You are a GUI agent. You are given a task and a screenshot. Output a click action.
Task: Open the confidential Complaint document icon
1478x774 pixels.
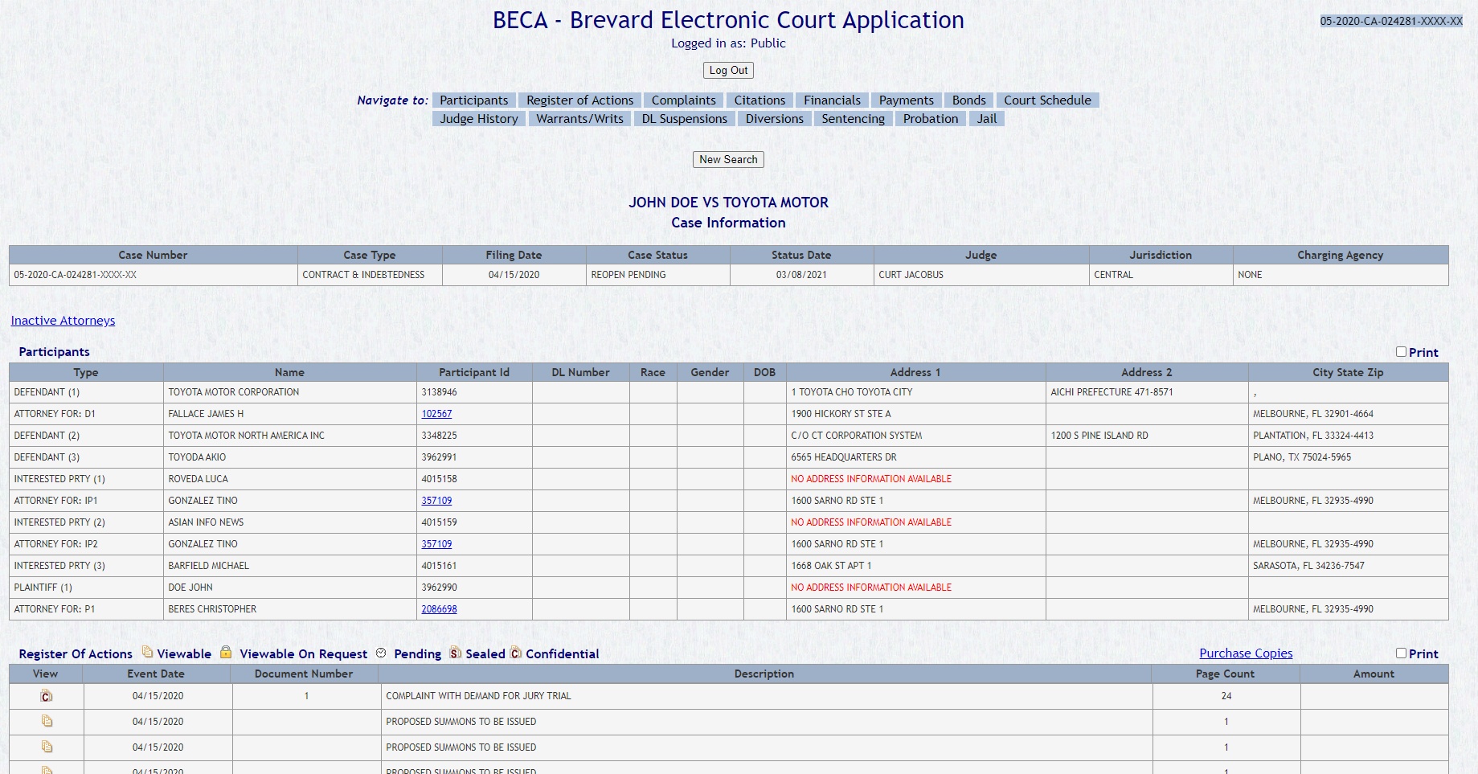pos(47,696)
